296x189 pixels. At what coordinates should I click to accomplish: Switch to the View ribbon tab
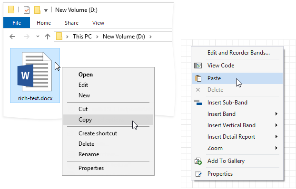click(98, 23)
